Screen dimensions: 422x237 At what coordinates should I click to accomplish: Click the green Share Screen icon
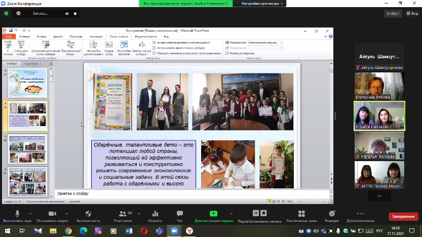213,214
